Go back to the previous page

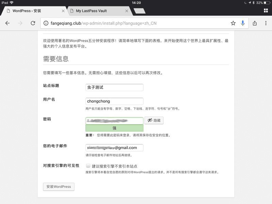(7, 23)
